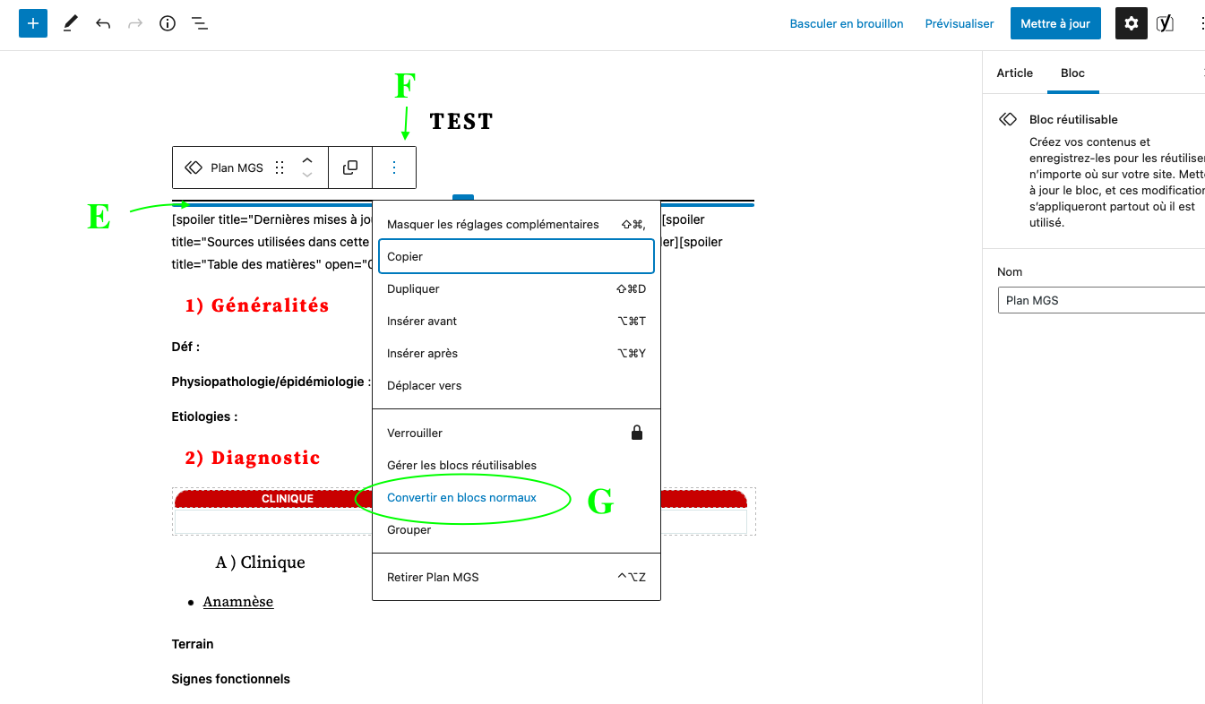Click Mettre à jour button
Image resolution: width=1205 pixels, height=704 pixels.
click(1055, 23)
